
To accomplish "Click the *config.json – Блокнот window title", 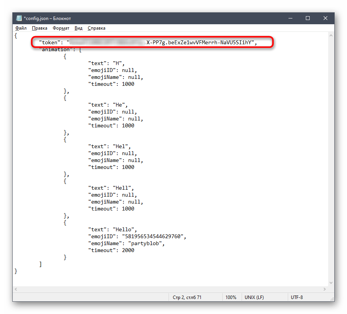I will tap(47, 18).
